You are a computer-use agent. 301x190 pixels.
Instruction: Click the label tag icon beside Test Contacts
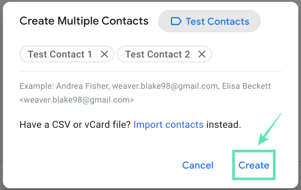point(176,21)
